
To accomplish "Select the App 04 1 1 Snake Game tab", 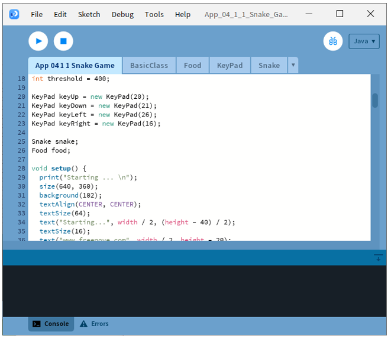I will point(75,65).
